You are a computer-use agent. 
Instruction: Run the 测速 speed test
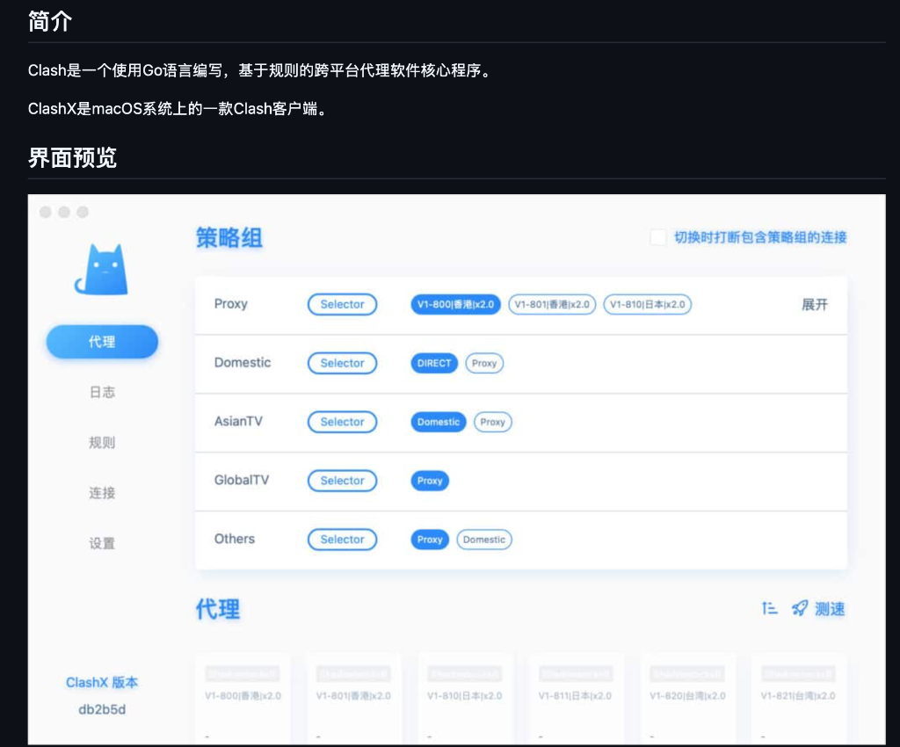point(830,609)
